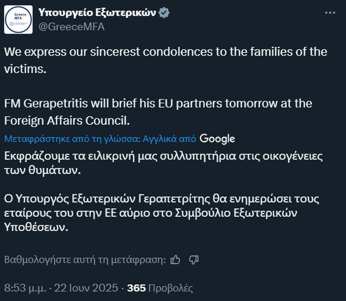Click the 'FM Gerapetritis will brief' line
Image resolution: width=346 pixels, height=301 pixels.
tap(158, 103)
